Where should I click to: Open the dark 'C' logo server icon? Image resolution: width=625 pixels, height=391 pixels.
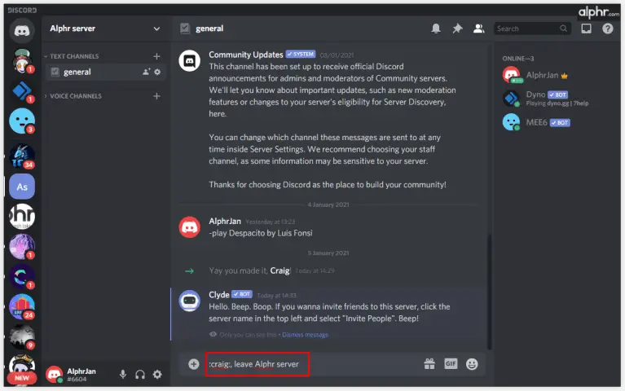(22, 277)
